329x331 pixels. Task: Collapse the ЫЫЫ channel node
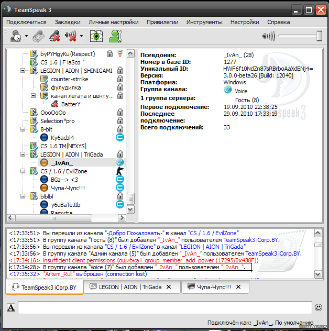pos(23,196)
